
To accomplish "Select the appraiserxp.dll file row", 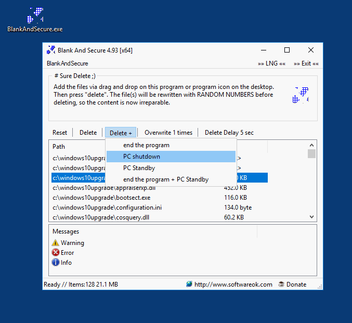I will click(160, 188).
